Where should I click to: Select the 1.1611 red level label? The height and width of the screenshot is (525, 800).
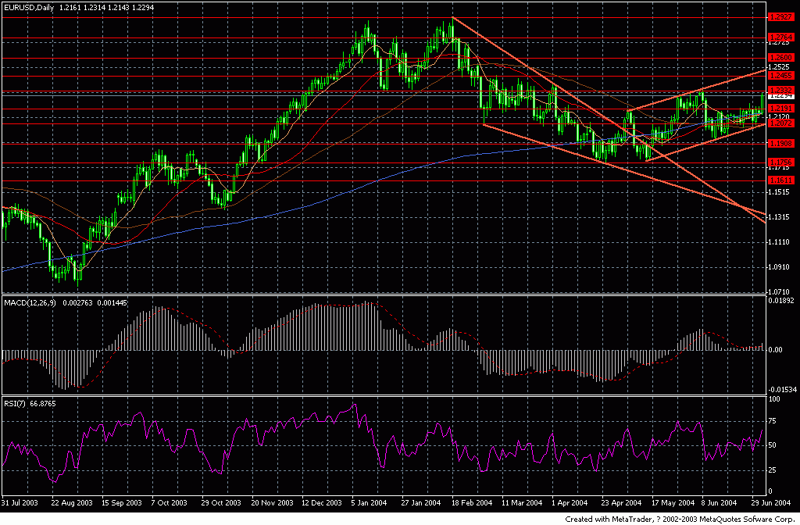(x=780, y=180)
